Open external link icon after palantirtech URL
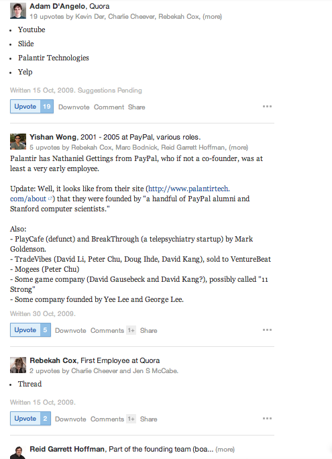Screen dimensions: 332x459 pyautogui.click(x=50, y=199)
